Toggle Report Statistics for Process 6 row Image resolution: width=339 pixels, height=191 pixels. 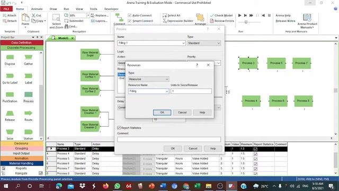point(255,164)
